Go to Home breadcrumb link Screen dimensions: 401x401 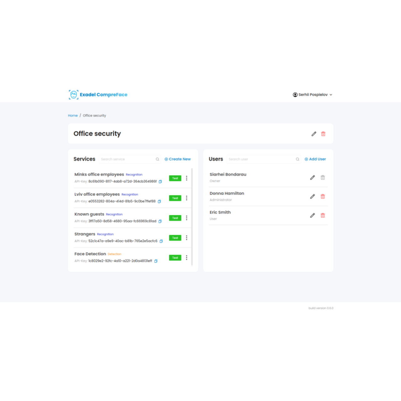[73, 116]
